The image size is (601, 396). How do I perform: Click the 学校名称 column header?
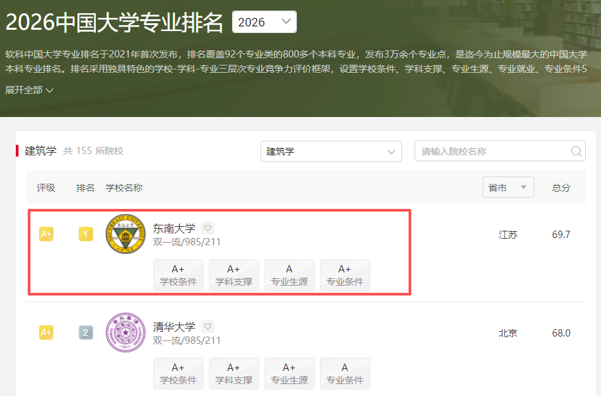[124, 188]
